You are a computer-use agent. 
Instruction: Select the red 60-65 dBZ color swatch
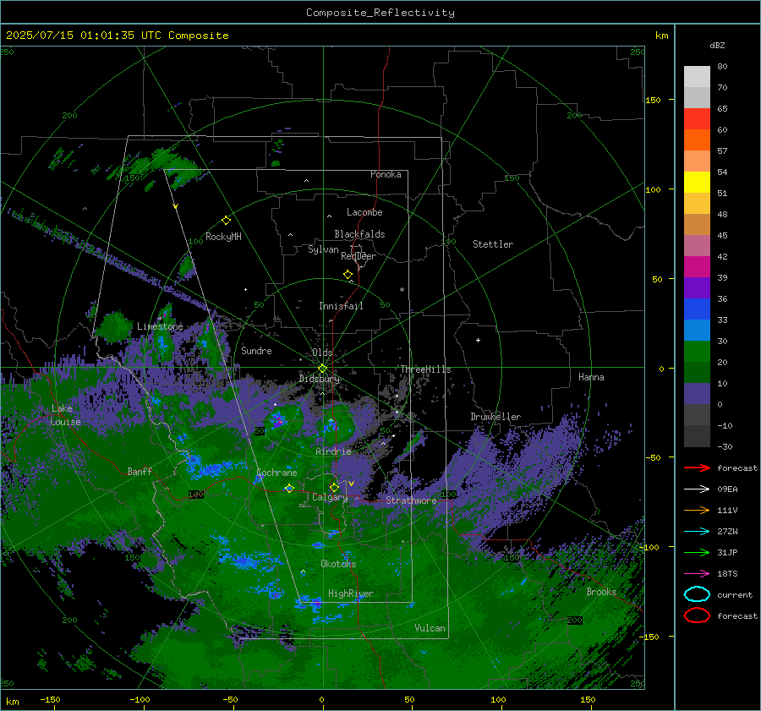697,119
